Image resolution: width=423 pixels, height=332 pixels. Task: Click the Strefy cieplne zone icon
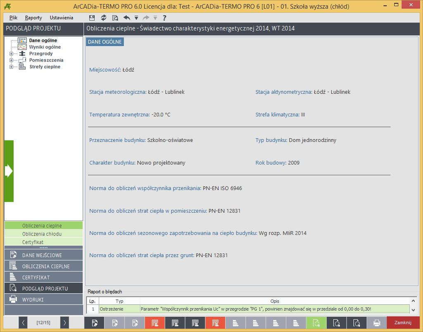22,66
